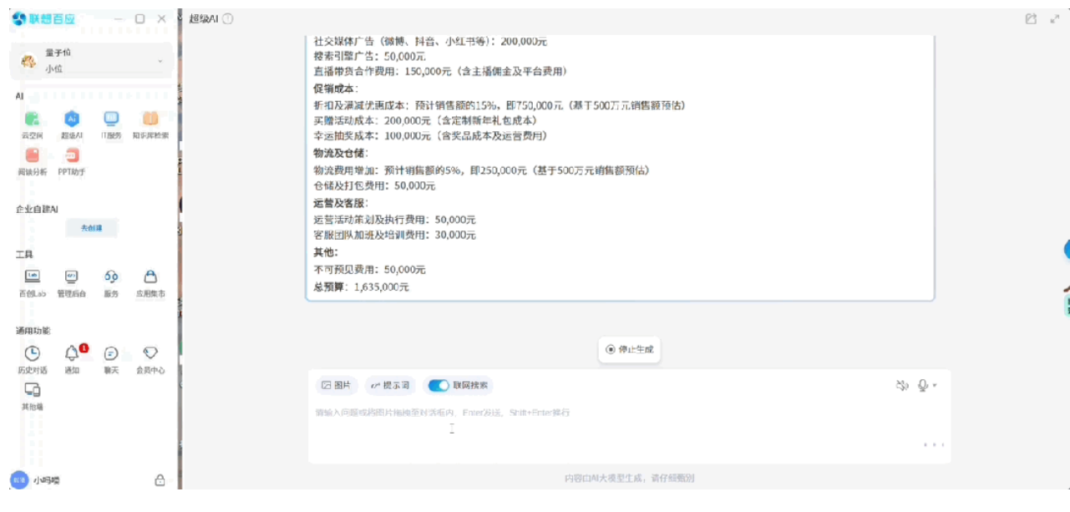Toggle the muted speaker icon in input bar
Viewport: 1070px width, 512px height.
[x=901, y=385]
